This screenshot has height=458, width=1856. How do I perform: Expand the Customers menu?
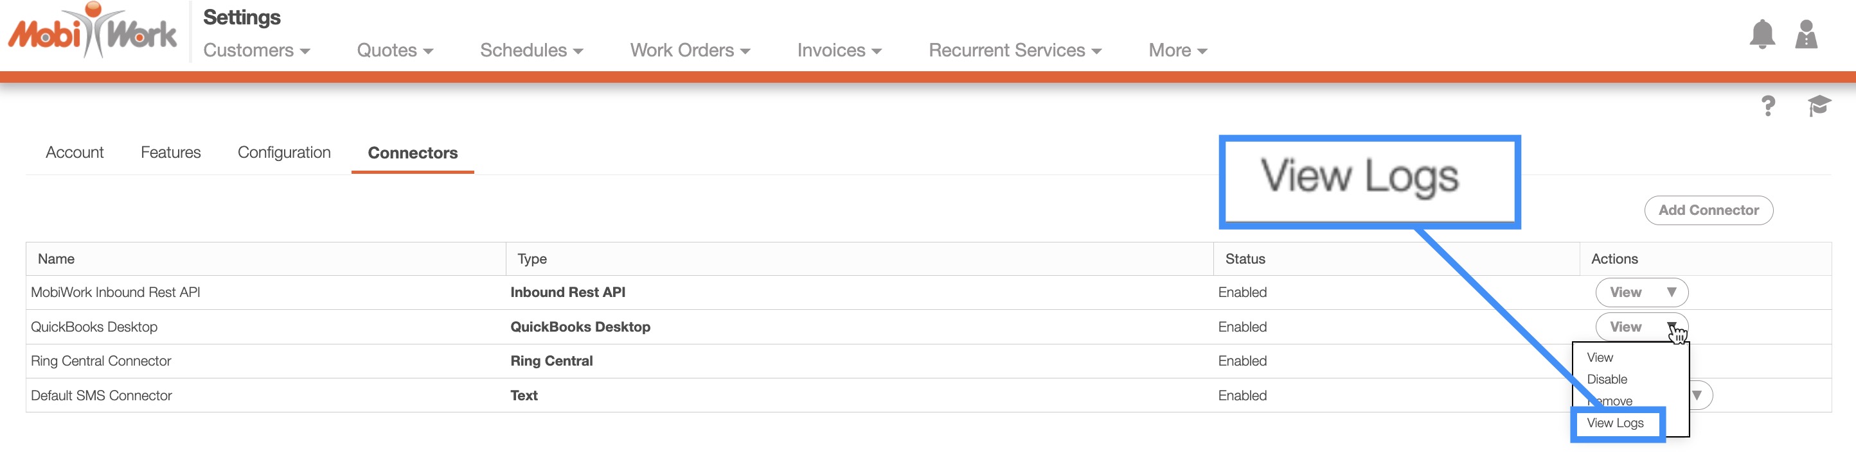tap(256, 50)
